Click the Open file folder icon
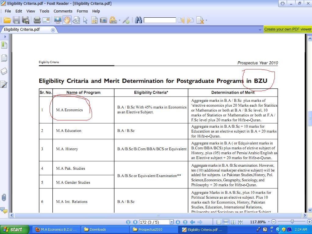 pyautogui.click(x=7, y=20)
